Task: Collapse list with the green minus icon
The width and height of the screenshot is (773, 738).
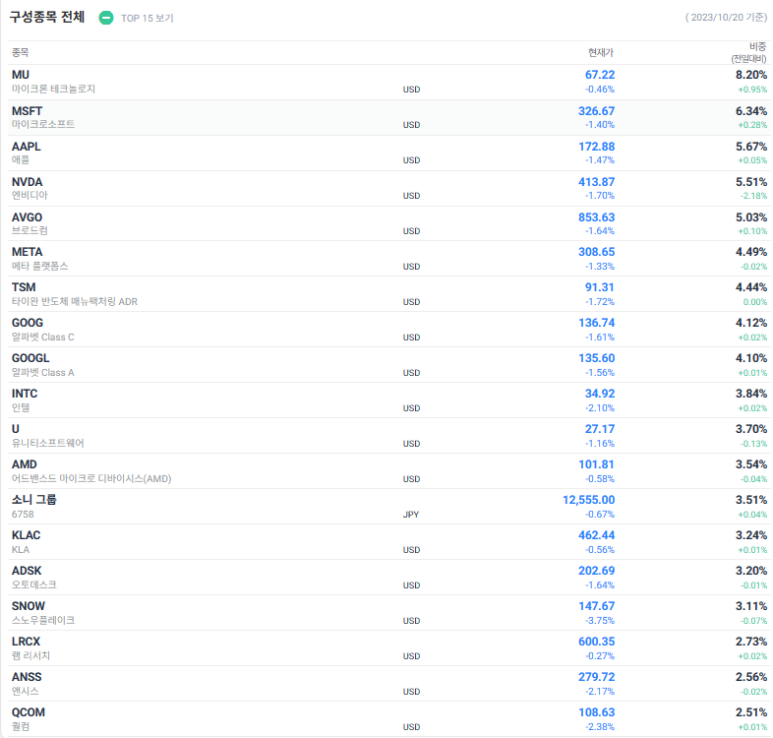Action: point(105,18)
